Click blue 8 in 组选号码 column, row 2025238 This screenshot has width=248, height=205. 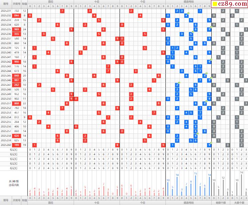205,43
